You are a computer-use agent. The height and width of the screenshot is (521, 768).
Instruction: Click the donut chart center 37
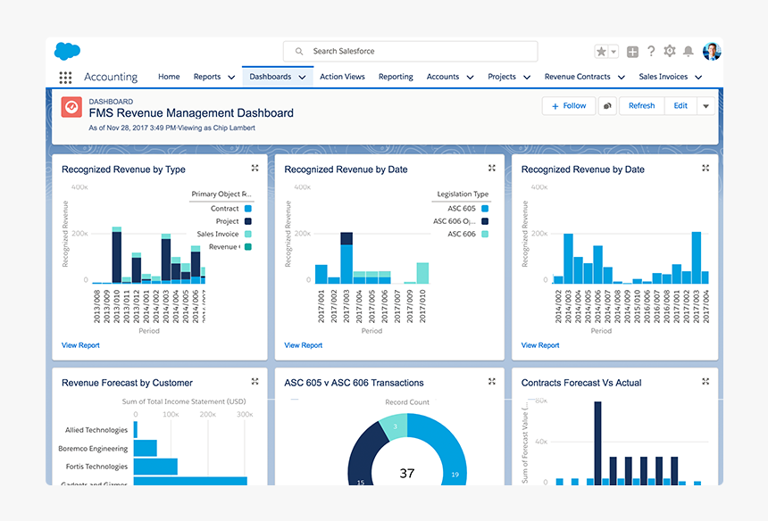pyautogui.click(x=407, y=473)
